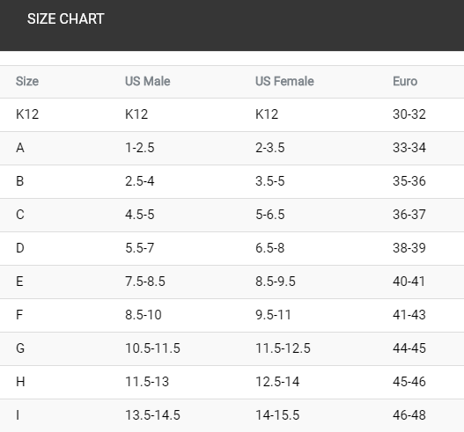Screen dimensions: 464x432
Task: Click US Female value 5-6.5
Action: pos(270,215)
